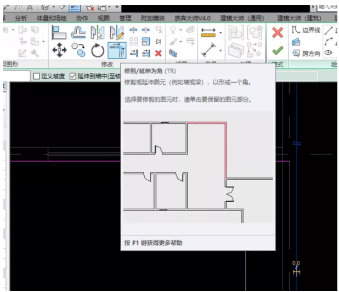Viewport: 339px width, 292px height.
Task: Select the Split Element tool
Action: tap(133, 30)
